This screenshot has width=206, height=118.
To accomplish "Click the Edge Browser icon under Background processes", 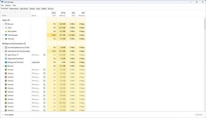I will [x=6, y=66].
